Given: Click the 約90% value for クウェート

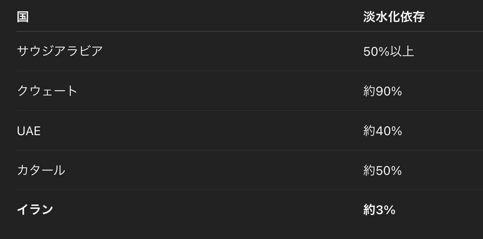Looking at the screenshot, I should 382,91.
